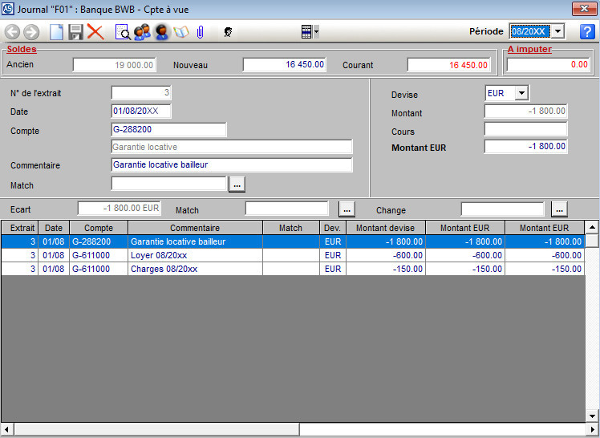Open the calculator grid dropdown arrow

317,32
